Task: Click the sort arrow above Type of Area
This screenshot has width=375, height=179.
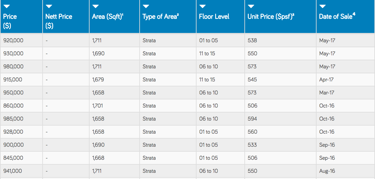Action: click(146, 7)
